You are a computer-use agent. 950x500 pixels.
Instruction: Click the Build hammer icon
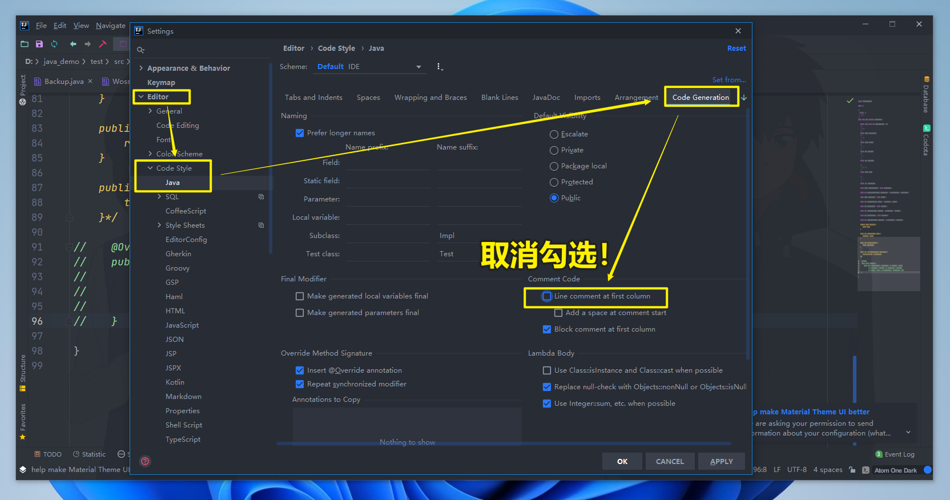point(103,44)
